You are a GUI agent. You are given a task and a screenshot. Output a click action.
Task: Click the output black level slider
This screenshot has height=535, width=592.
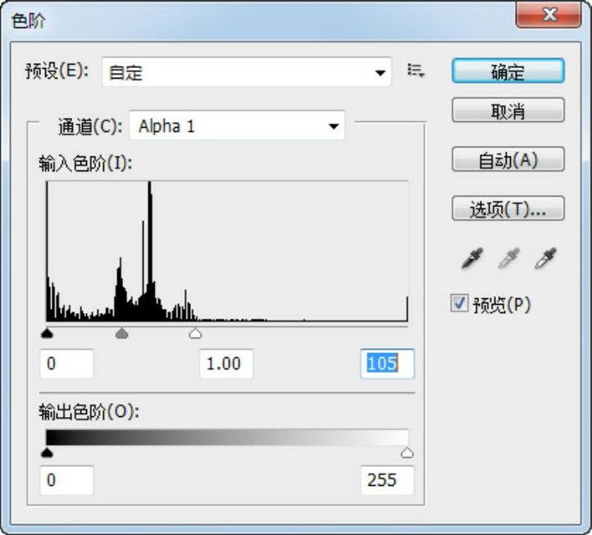[47, 452]
